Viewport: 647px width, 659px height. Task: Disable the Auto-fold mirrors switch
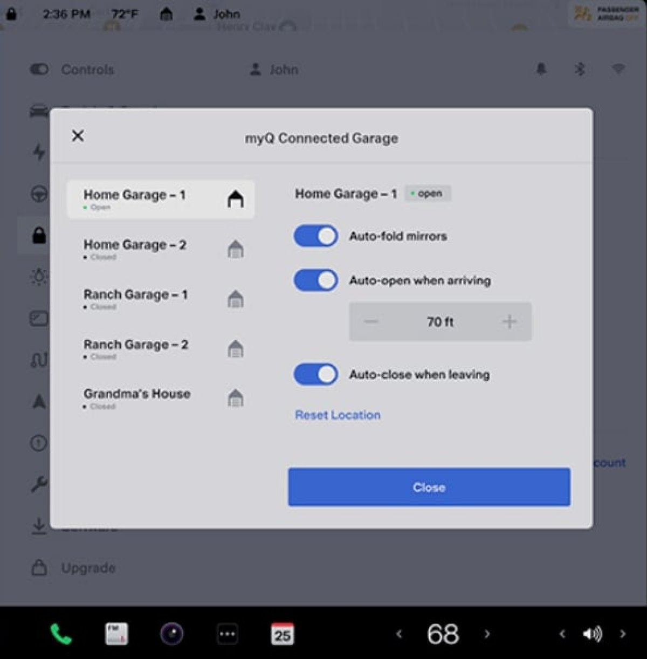click(316, 236)
